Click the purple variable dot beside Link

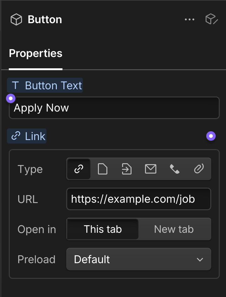[211, 136]
